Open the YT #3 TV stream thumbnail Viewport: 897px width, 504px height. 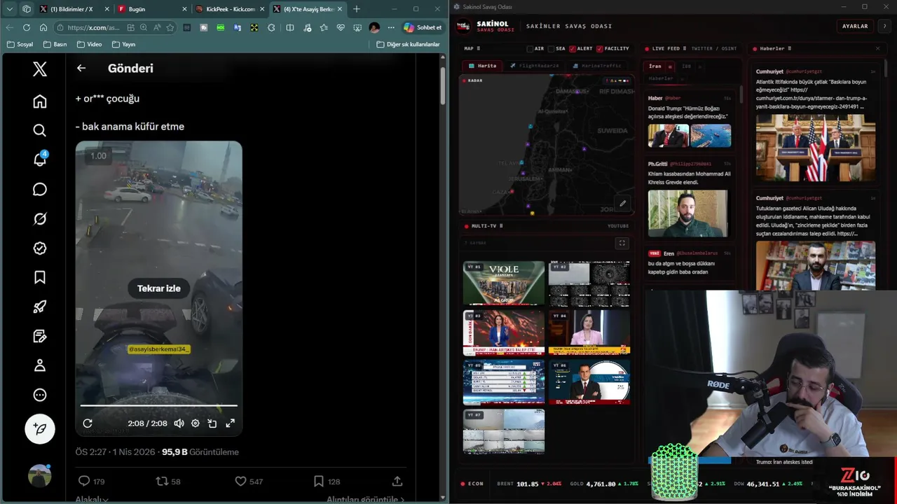pyautogui.click(x=504, y=332)
